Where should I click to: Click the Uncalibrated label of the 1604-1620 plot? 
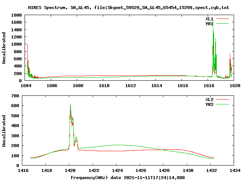(4, 48)
